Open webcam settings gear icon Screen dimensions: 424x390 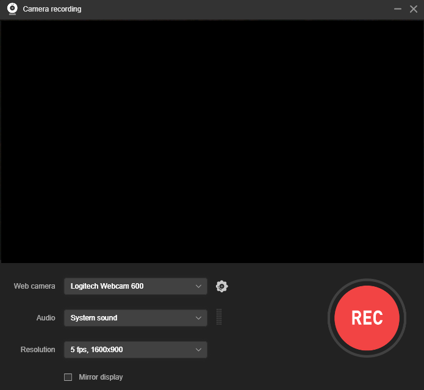[x=221, y=286]
